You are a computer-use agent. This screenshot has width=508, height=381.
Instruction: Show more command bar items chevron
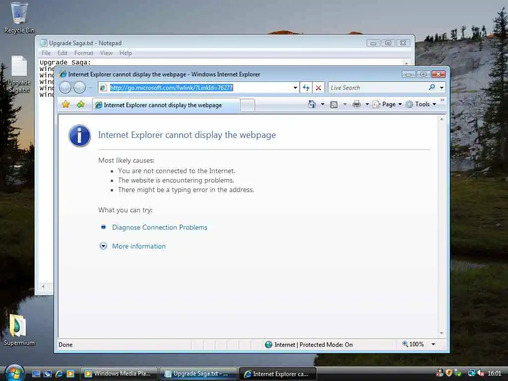(442, 100)
